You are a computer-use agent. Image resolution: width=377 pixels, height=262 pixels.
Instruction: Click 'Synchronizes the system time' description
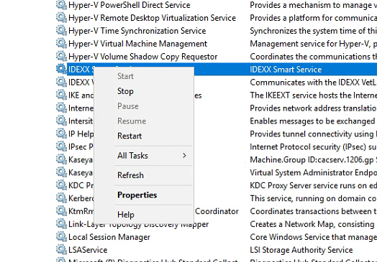[313, 31]
